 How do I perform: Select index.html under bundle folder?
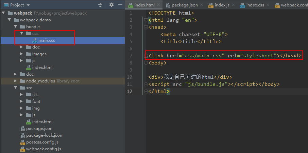click(x=63, y=68)
